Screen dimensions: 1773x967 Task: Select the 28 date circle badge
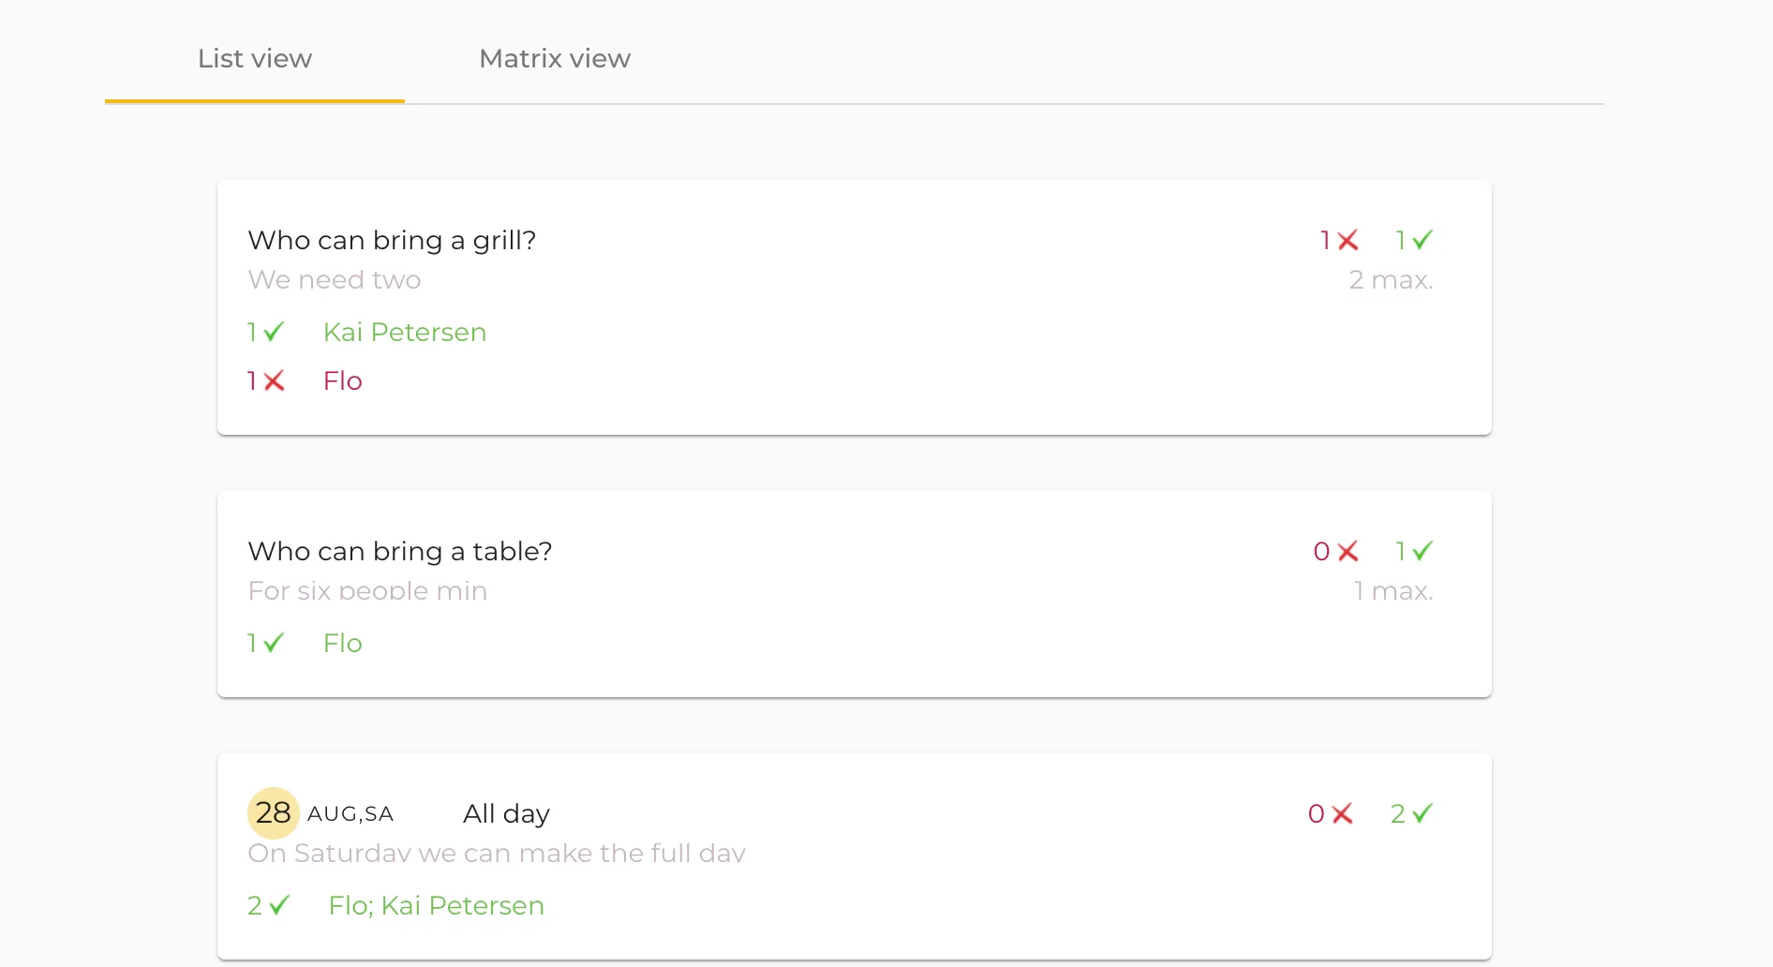pyautogui.click(x=273, y=813)
